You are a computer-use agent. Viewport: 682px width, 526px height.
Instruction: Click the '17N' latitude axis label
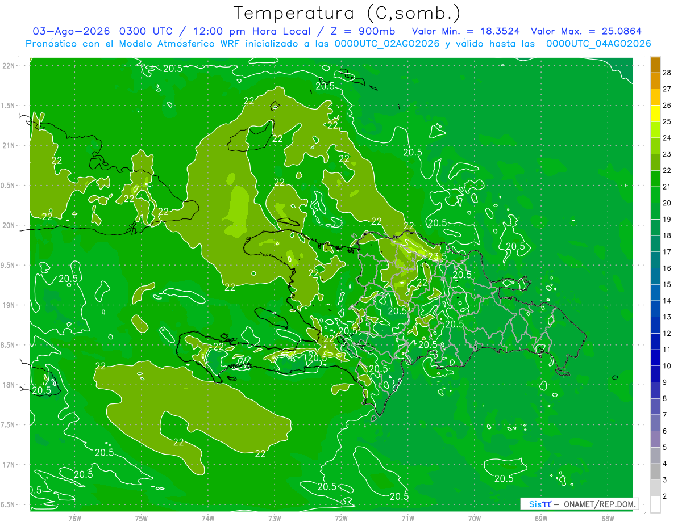click(x=10, y=465)
